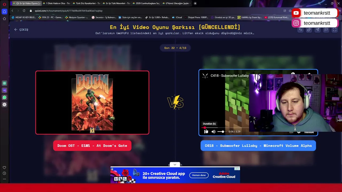Open the Aksiyon Oyunları bookmark

click(76, 17)
